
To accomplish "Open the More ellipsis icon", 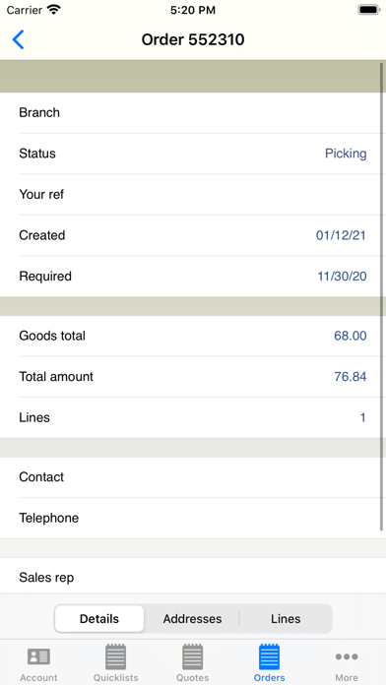I will (x=347, y=656).
